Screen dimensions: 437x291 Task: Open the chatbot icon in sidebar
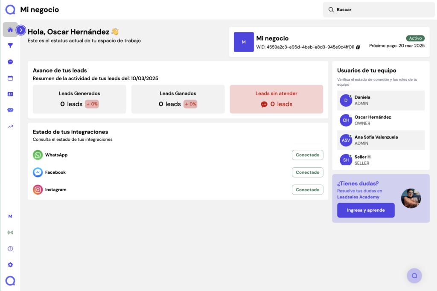click(x=10, y=110)
